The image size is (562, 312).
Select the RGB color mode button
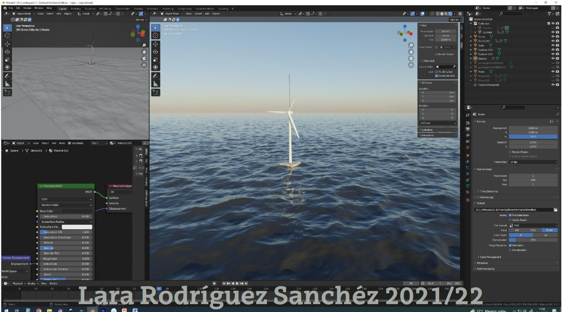(x=533, y=230)
